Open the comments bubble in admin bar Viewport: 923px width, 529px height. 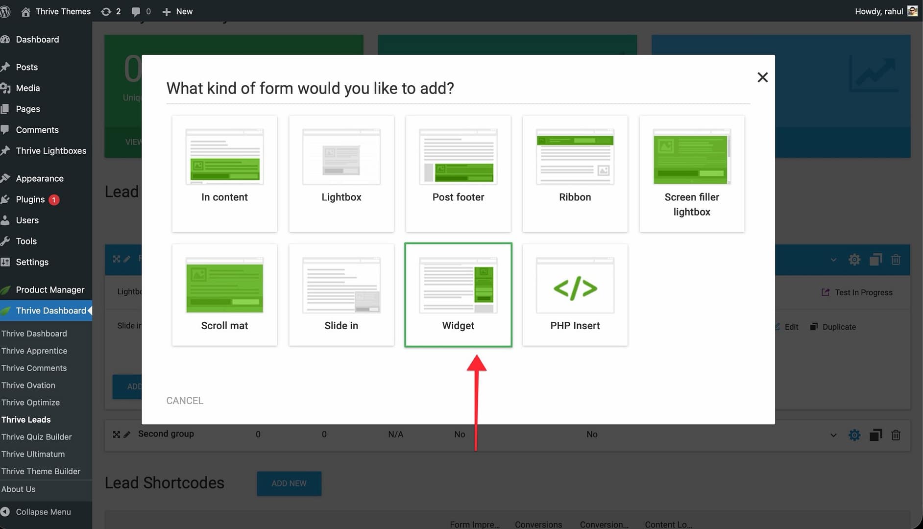point(141,11)
